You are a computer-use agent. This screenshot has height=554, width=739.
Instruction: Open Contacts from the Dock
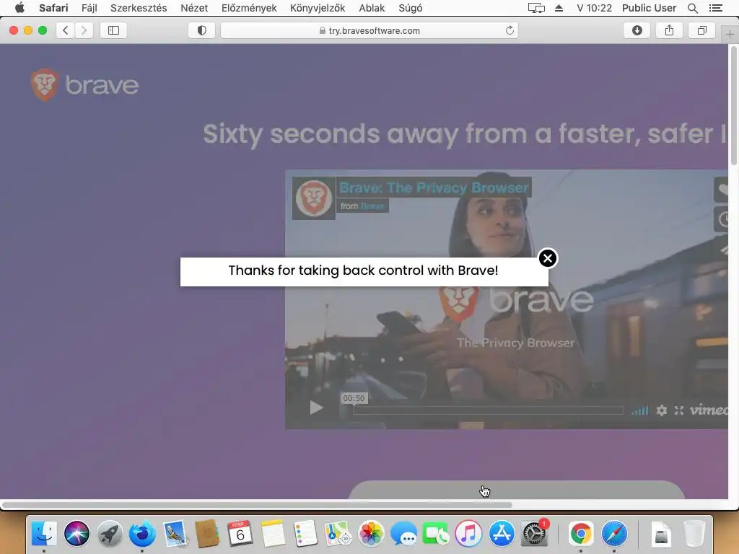(207, 534)
